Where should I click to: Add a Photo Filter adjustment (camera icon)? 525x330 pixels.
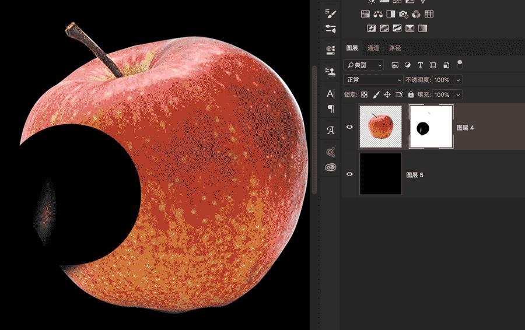point(404,14)
